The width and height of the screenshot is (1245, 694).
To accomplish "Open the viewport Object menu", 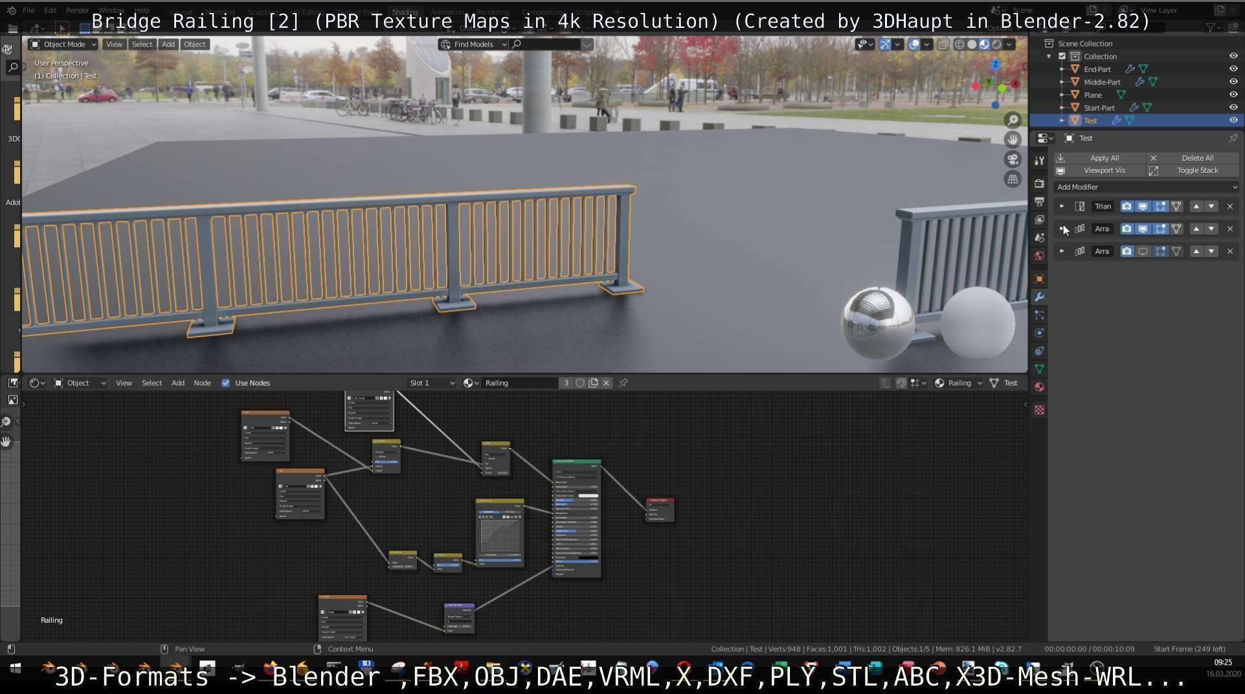I will coord(194,44).
